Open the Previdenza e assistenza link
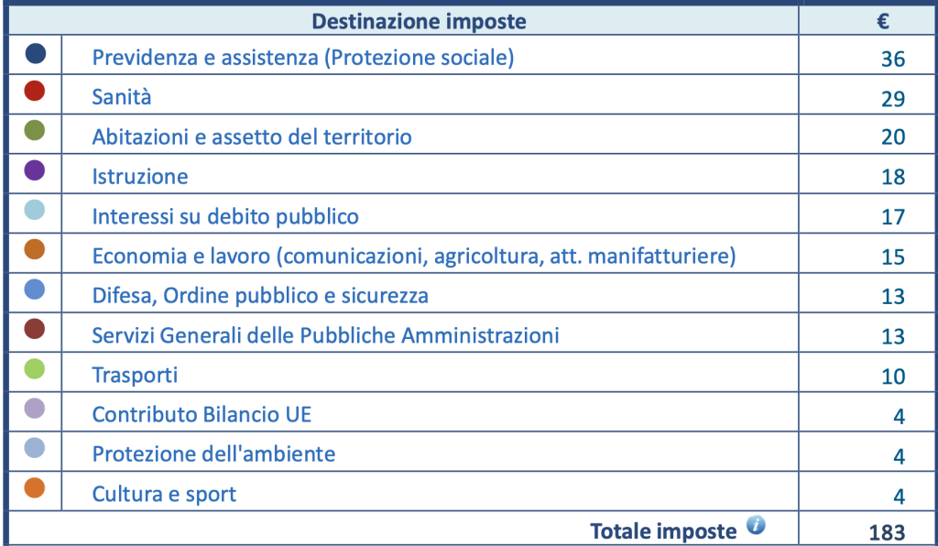938x546 pixels. point(302,58)
